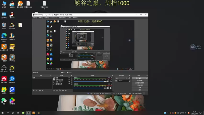Open transition properties gear icon
This screenshot has height=115, width=204.
(129, 78)
